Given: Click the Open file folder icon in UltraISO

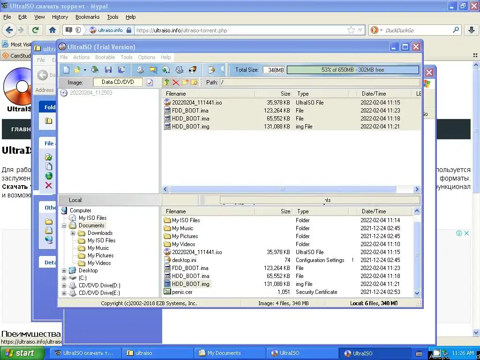Looking at the screenshot, I should pos(76,70).
